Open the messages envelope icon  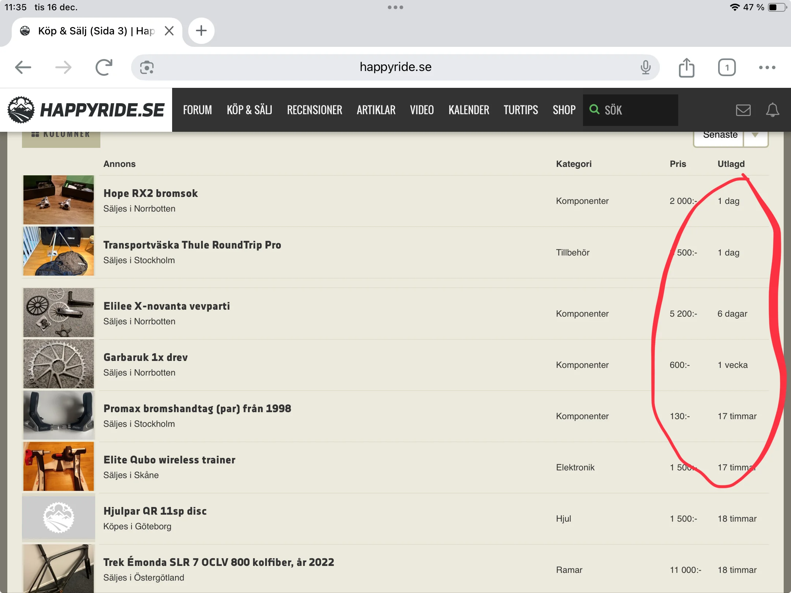click(x=743, y=110)
